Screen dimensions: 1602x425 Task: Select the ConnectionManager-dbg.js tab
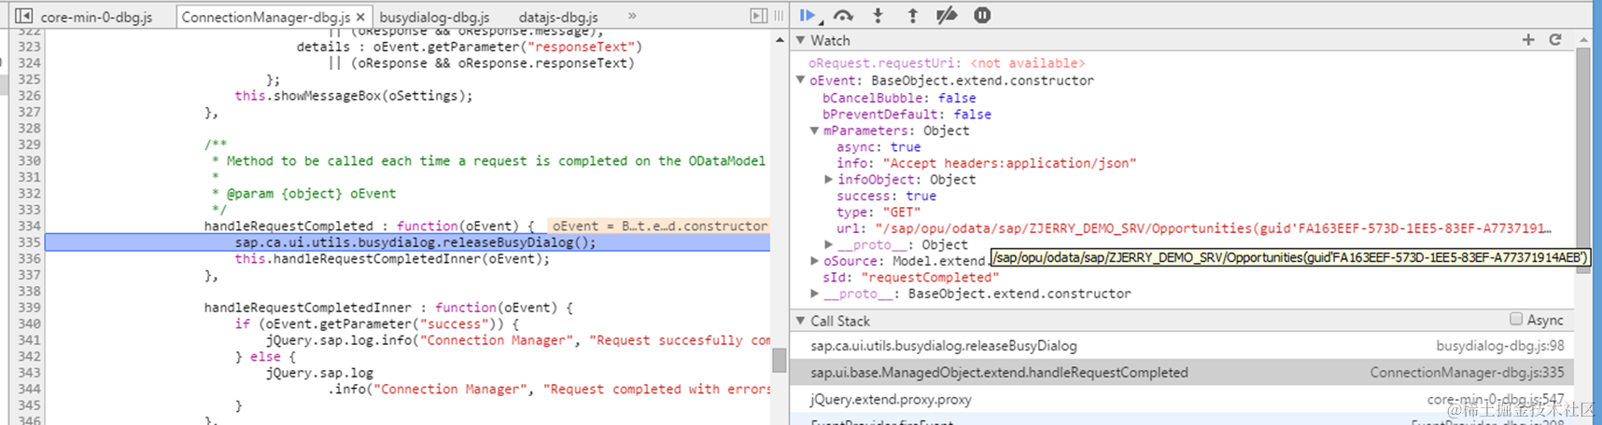[x=266, y=17]
